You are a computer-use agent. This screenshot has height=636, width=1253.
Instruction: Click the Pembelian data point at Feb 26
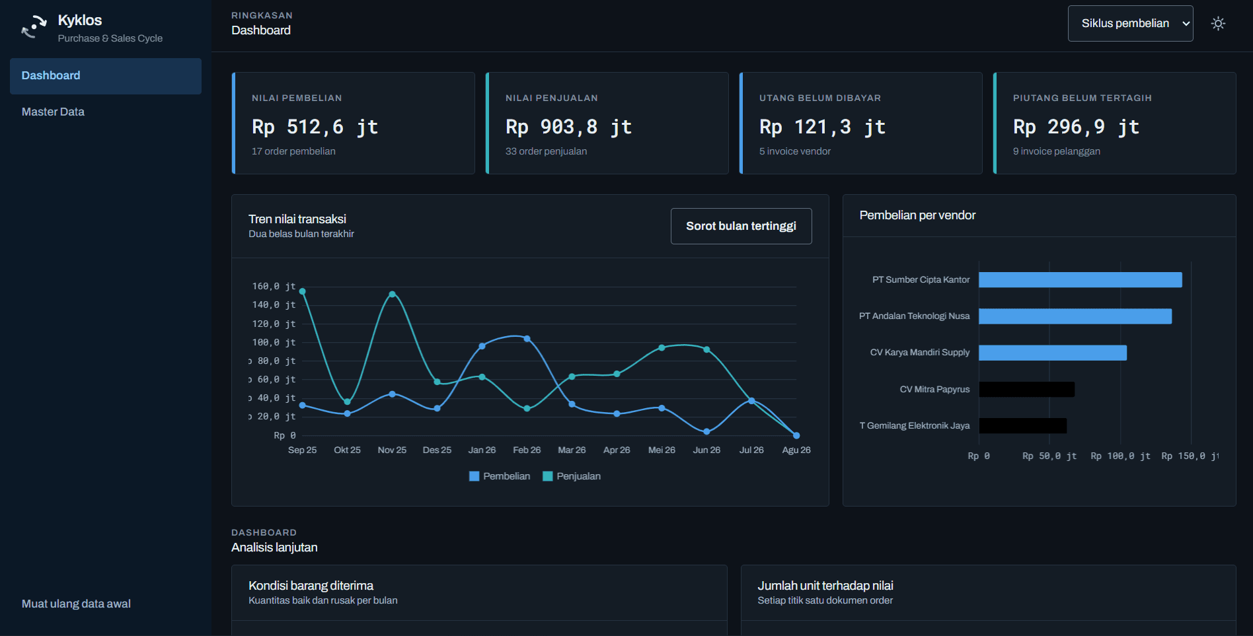527,339
